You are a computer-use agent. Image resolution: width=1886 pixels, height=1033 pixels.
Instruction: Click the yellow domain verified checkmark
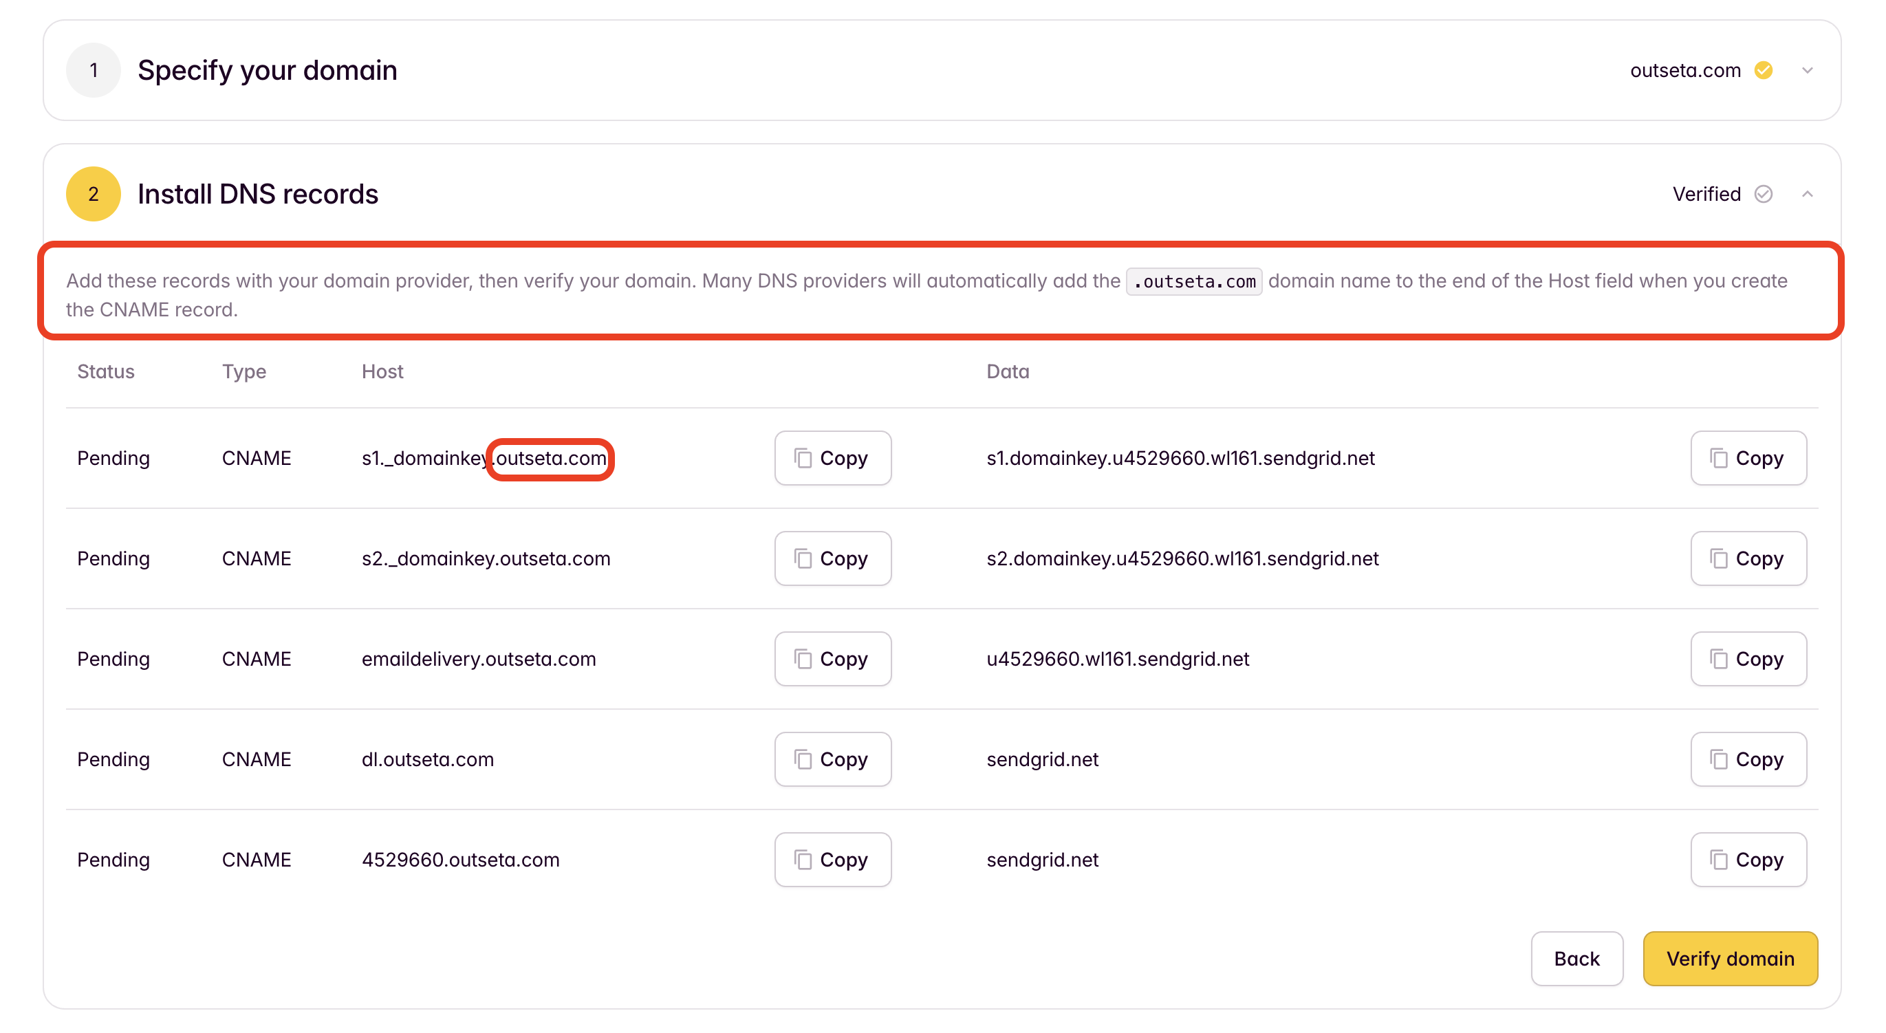(x=1763, y=70)
